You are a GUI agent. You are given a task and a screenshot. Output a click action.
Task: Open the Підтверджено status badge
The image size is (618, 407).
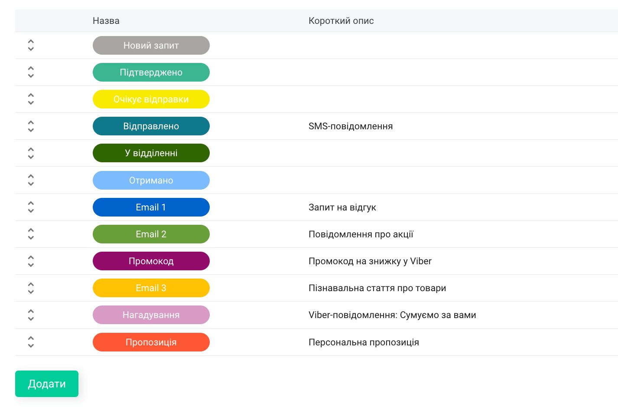click(151, 72)
